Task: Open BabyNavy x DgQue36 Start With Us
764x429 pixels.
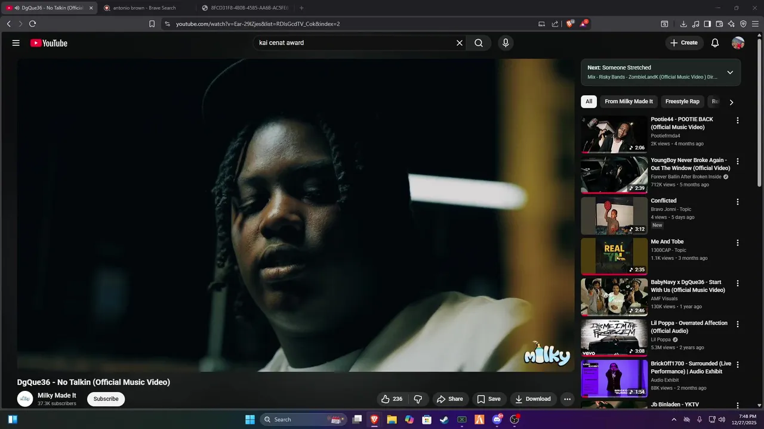Action: point(688,286)
